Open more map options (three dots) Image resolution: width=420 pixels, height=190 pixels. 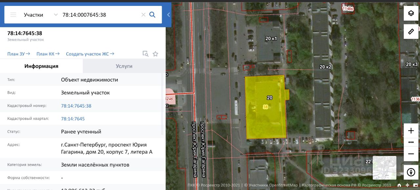point(411,142)
